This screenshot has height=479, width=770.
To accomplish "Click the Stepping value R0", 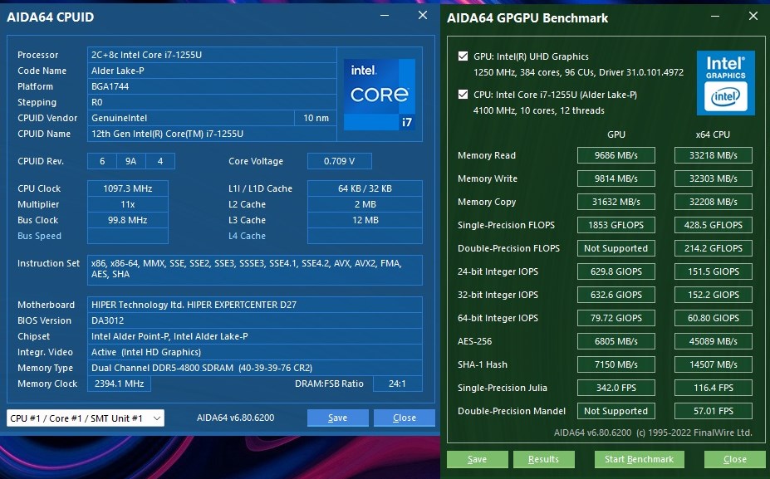I will coord(212,102).
